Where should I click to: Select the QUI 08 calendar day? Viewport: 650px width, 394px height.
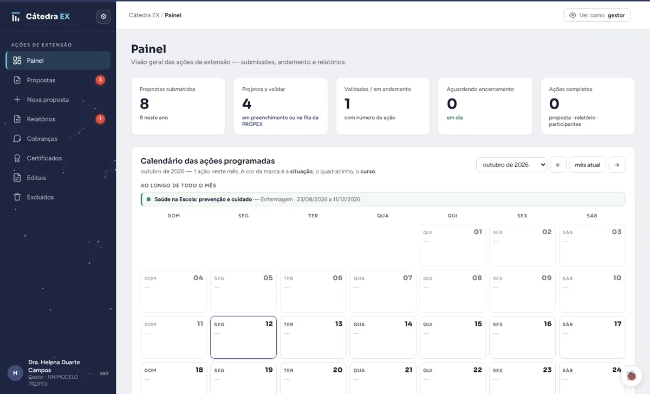click(453, 292)
